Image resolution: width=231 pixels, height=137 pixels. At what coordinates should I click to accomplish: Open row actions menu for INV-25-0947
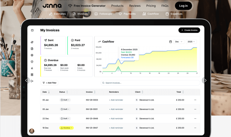tap(195, 128)
